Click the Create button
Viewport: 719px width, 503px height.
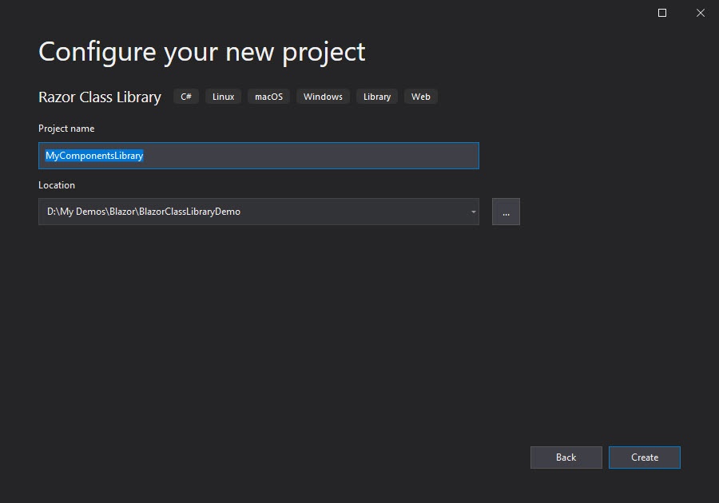pyautogui.click(x=644, y=457)
